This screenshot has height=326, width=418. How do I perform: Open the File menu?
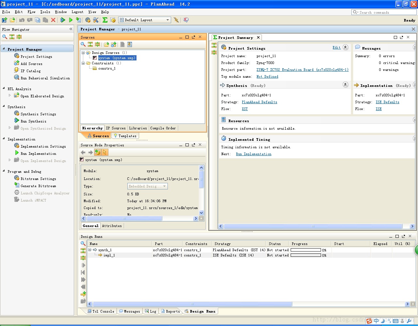point(6,12)
